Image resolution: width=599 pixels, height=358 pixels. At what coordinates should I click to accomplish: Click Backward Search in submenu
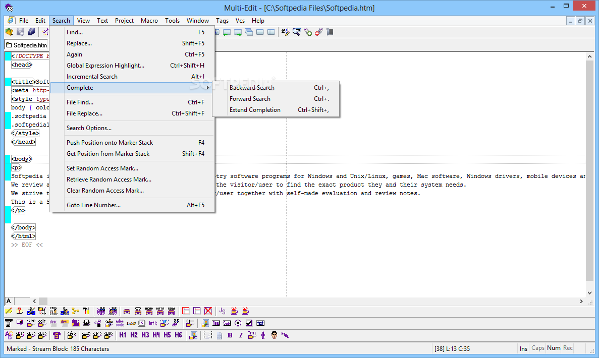click(276, 87)
